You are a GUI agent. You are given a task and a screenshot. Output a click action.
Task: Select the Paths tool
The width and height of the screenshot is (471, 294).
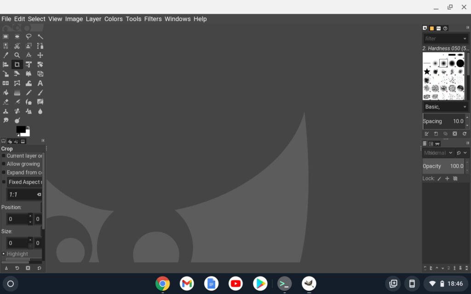(40, 46)
